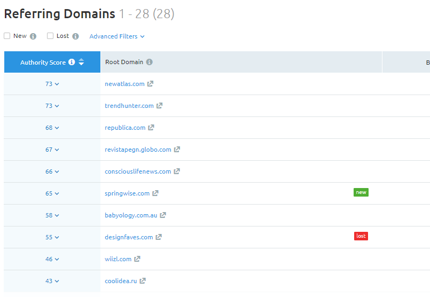Expand the Advanced Filters dropdown
Screen dimensions: 430x297
pos(117,36)
